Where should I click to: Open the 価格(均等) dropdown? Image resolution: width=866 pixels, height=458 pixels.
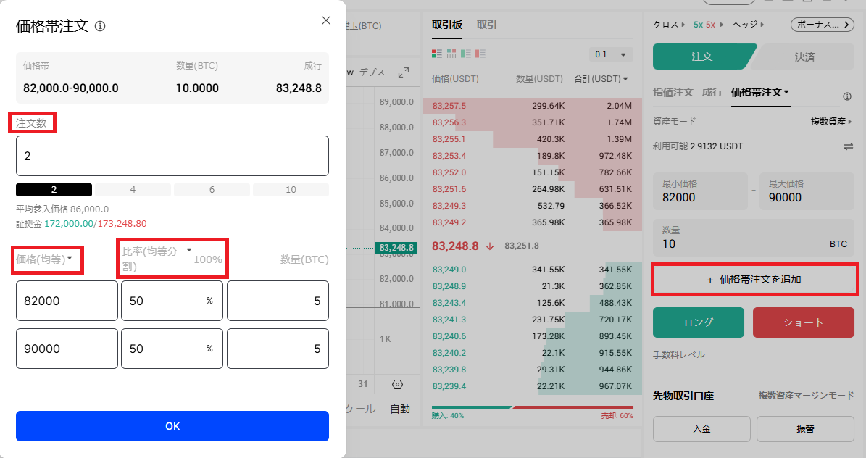(x=46, y=259)
